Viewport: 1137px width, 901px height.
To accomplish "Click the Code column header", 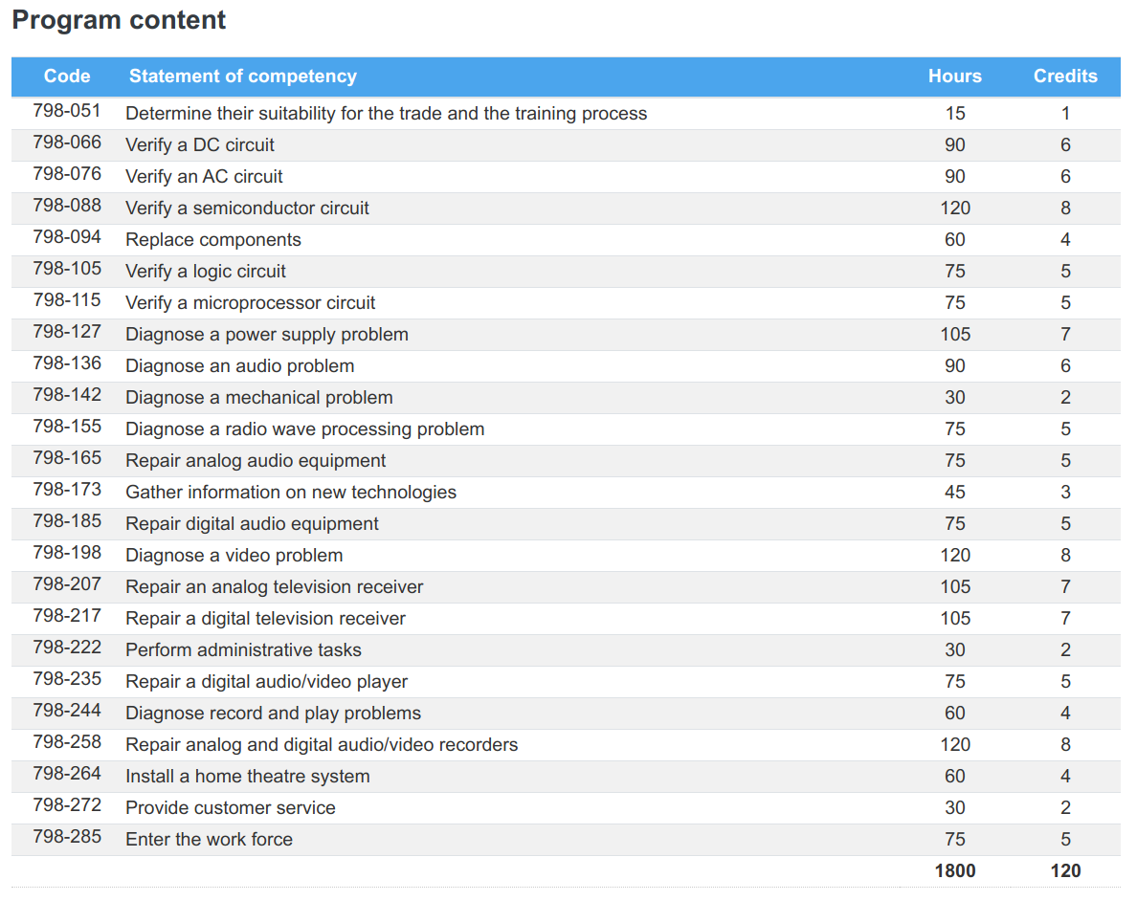I will click(x=67, y=77).
